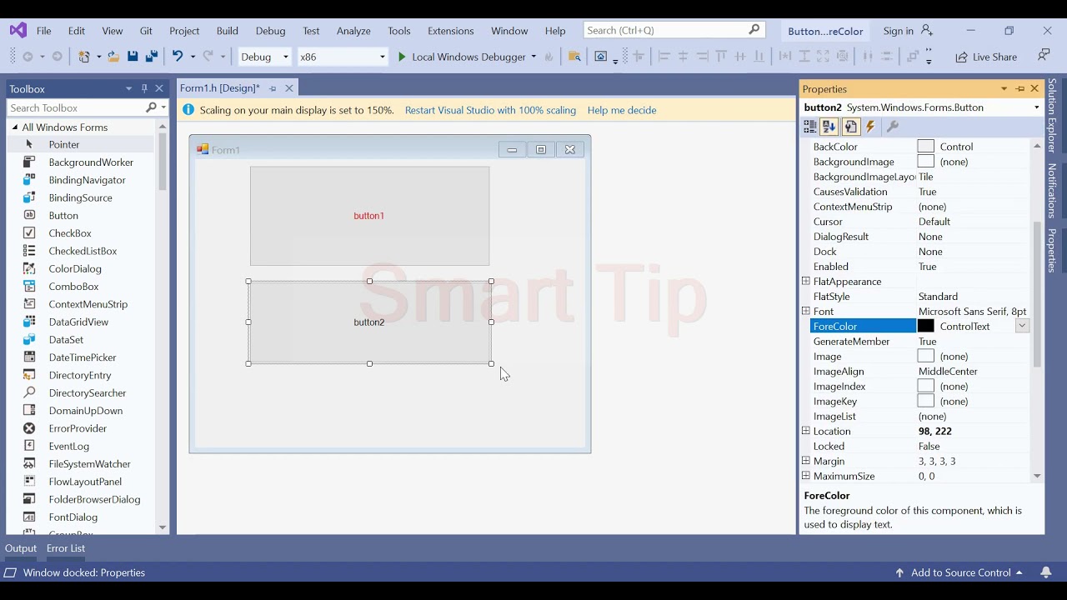Screen dimensions: 1067x600
Task: Open the File menu
Action: pyautogui.click(x=44, y=30)
